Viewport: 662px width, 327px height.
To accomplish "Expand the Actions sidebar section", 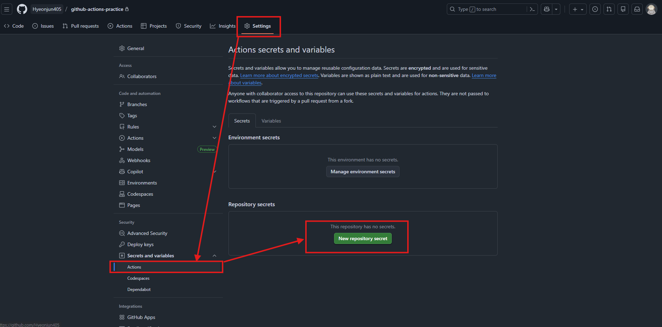I will pyautogui.click(x=214, y=138).
